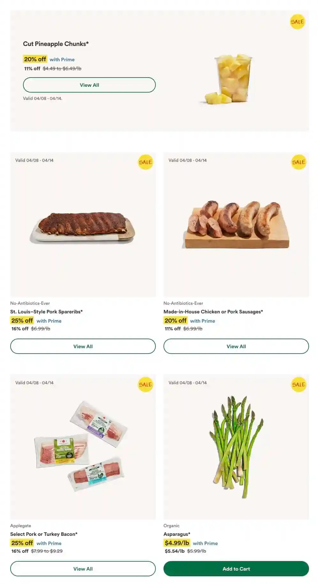Open View All for Chicken or Pork Sausages

coord(236,346)
